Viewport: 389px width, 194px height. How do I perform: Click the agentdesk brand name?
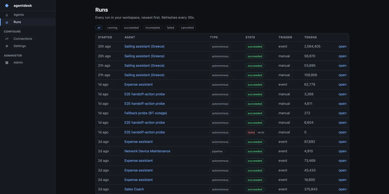23,6
